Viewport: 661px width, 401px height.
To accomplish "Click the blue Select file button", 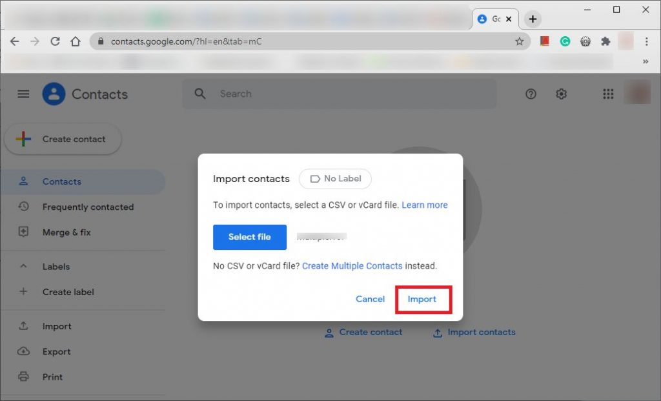I will click(249, 237).
